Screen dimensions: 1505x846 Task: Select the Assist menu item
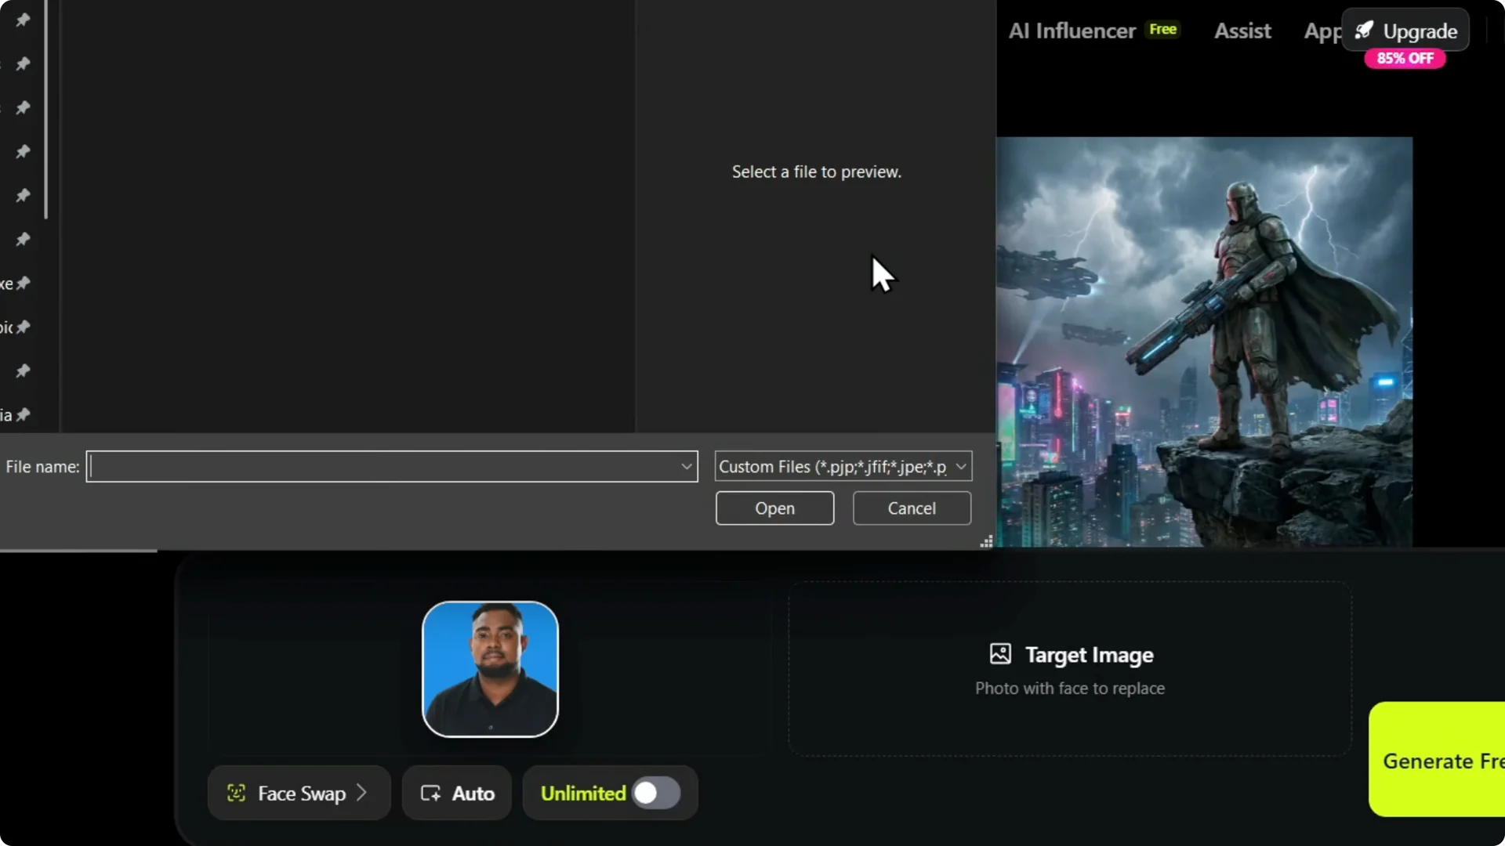pos(1242,31)
